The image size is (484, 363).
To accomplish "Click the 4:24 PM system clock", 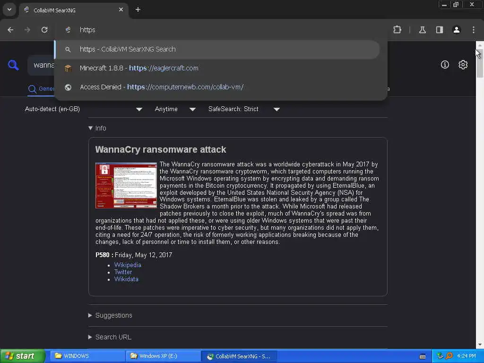I will (x=466, y=356).
